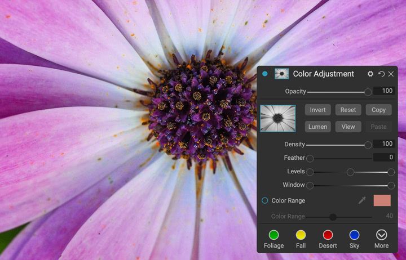
Task: Click the Feather value field showing 0
Action: (x=384, y=157)
